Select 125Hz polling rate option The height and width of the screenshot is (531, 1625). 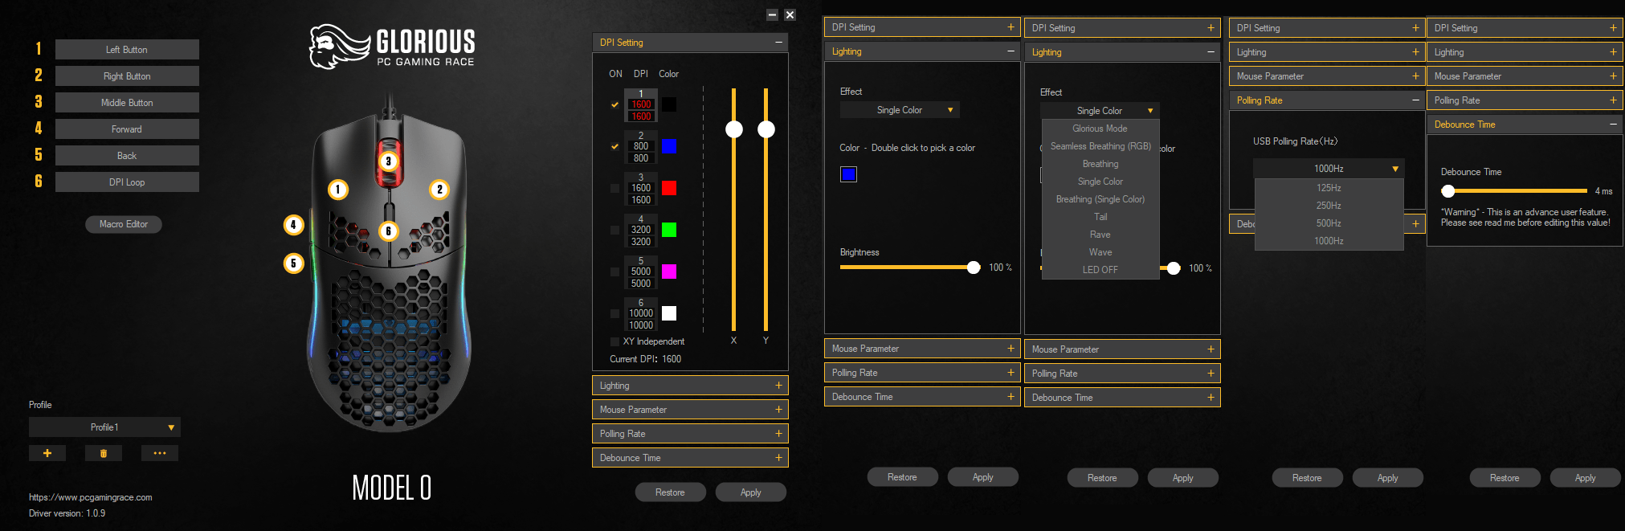click(x=1329, y=188)
